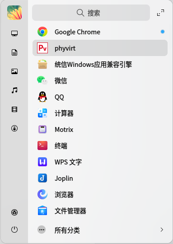Click the power button icon
Viewport: 173px width, 244px height.
pos(14,230)
